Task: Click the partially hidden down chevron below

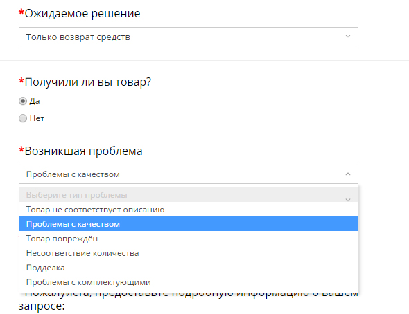Action: pyautogui.click(x=348, y=200)
